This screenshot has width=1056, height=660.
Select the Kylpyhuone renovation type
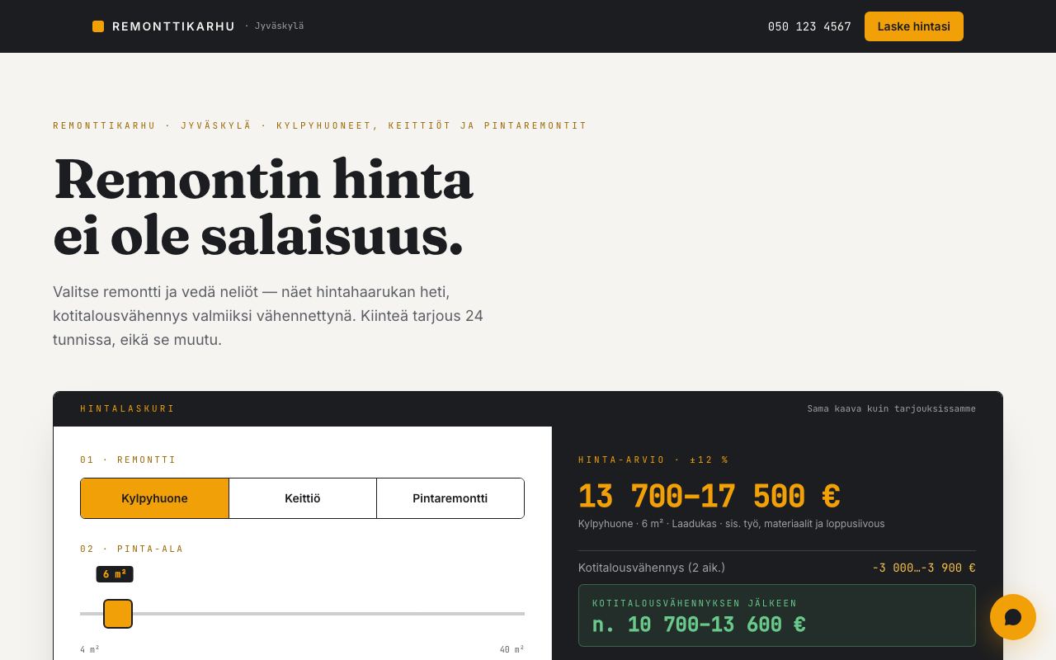[x=154, y=498]
